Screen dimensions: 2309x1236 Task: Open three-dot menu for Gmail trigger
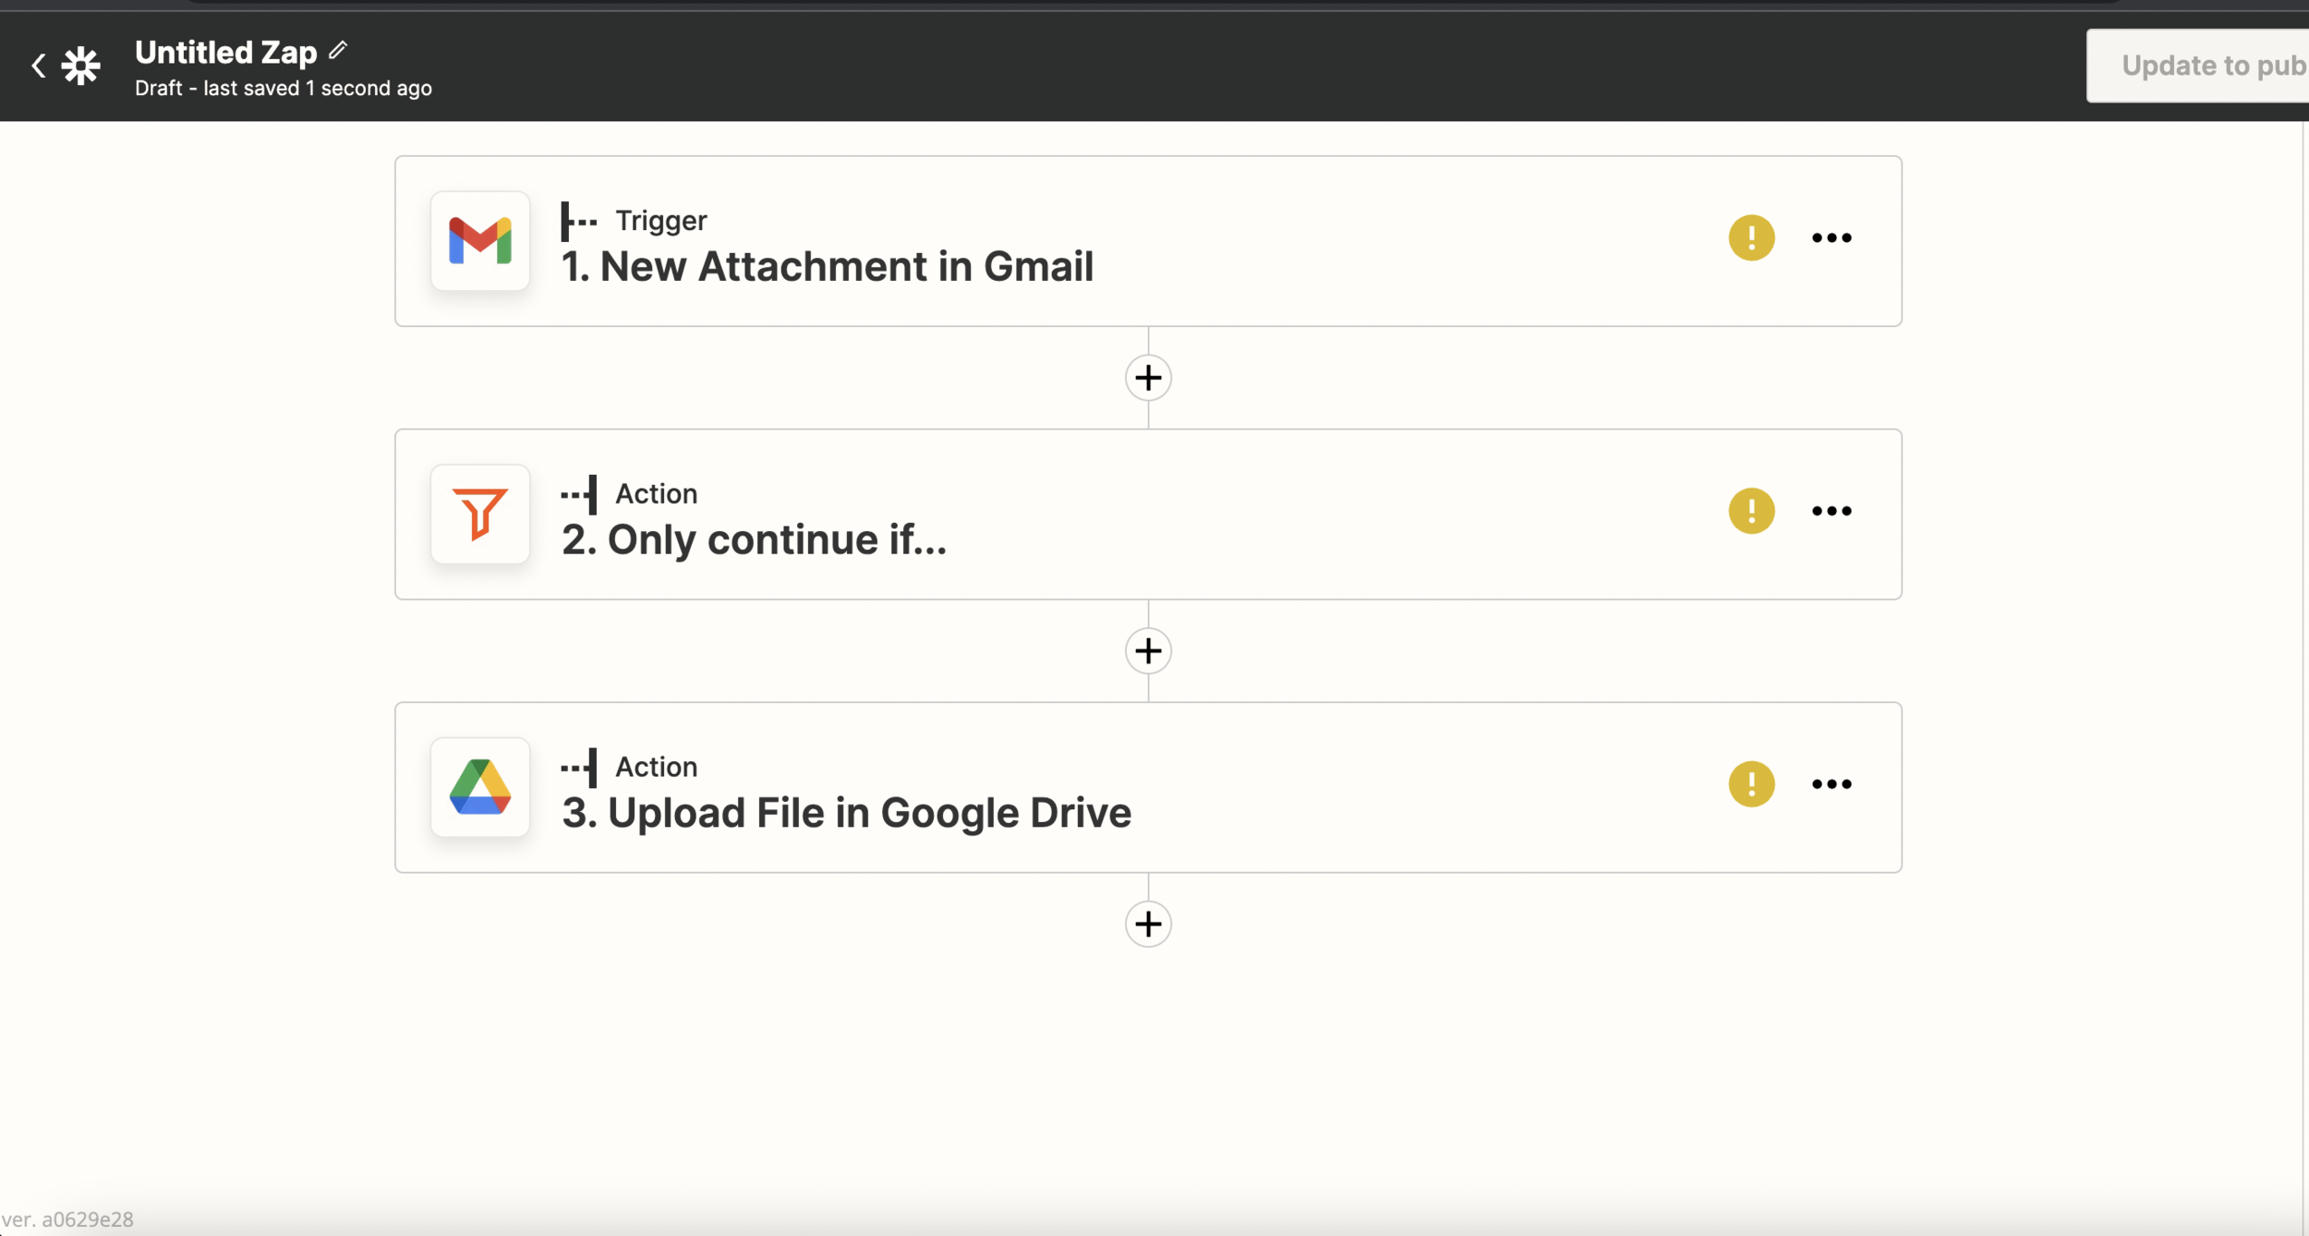click(x=1831, y=237)
